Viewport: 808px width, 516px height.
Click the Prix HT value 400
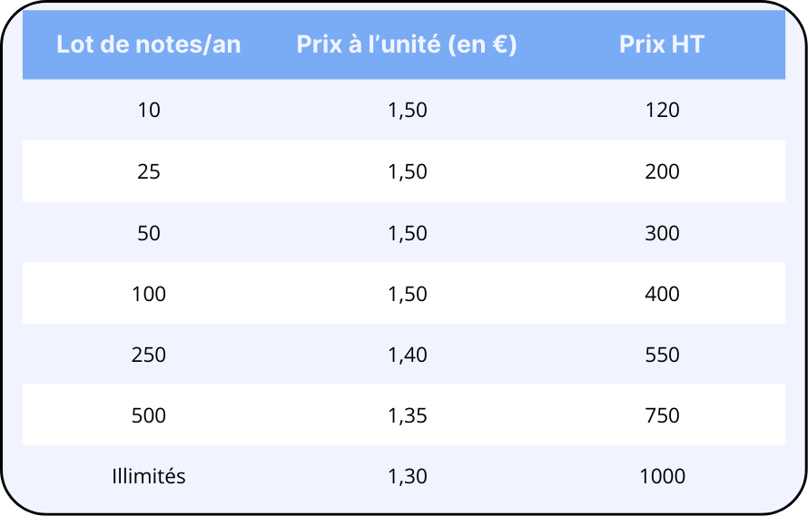pyautogui.click(x=662, y=294)
